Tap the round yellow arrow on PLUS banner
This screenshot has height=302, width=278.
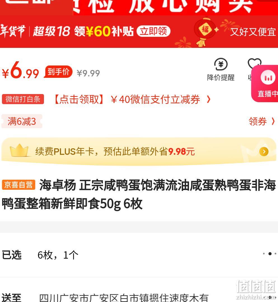tap(264, 152)
